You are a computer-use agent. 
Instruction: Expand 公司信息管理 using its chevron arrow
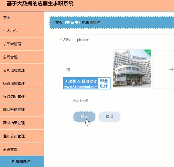pos(40,70)
